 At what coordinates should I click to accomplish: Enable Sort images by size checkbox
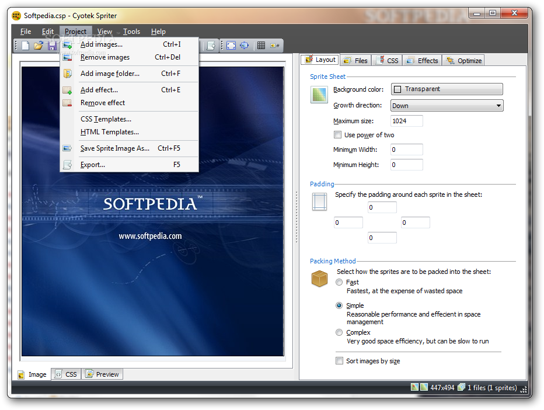coord(339,361)
